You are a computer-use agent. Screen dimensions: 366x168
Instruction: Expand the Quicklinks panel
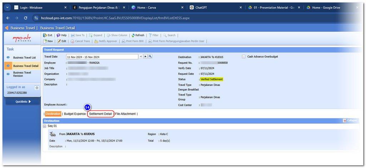click(x=23, y=102)
